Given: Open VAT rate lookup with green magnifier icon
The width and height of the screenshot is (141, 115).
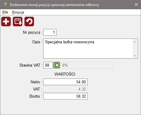Looking at the screenshot, I should pos(57,65).
